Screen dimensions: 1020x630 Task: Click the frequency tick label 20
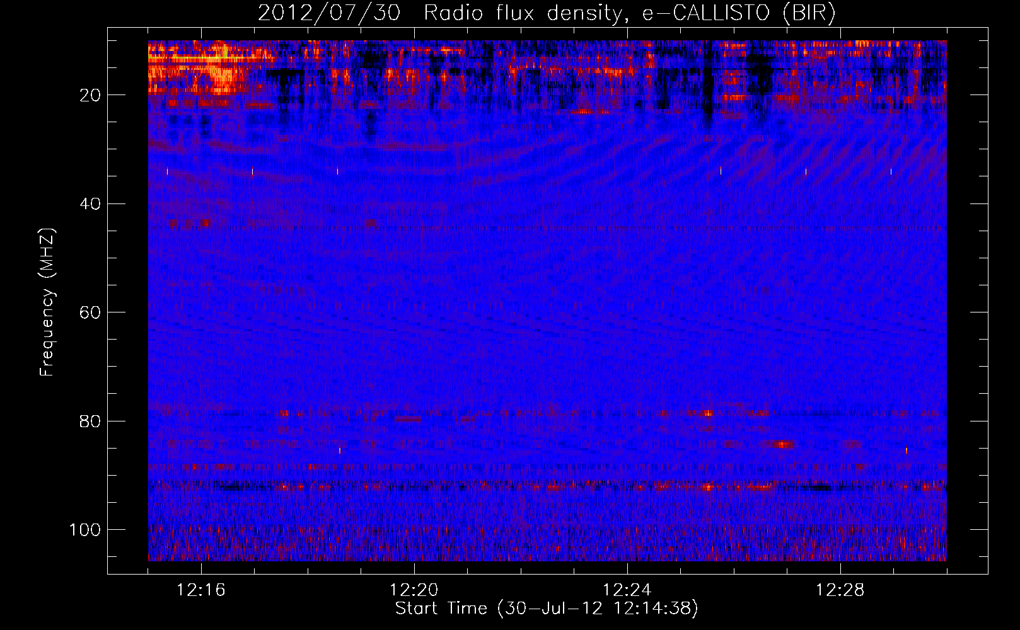pyautogui.click(x=91, y=95)
